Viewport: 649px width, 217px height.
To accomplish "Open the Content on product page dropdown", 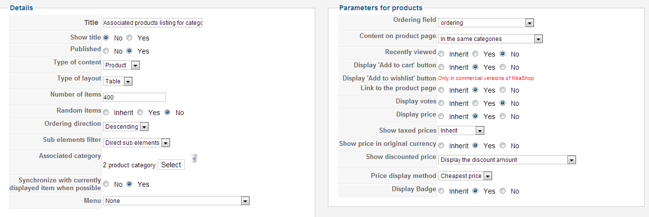I will pyautogui.click(x=490, y=39).
